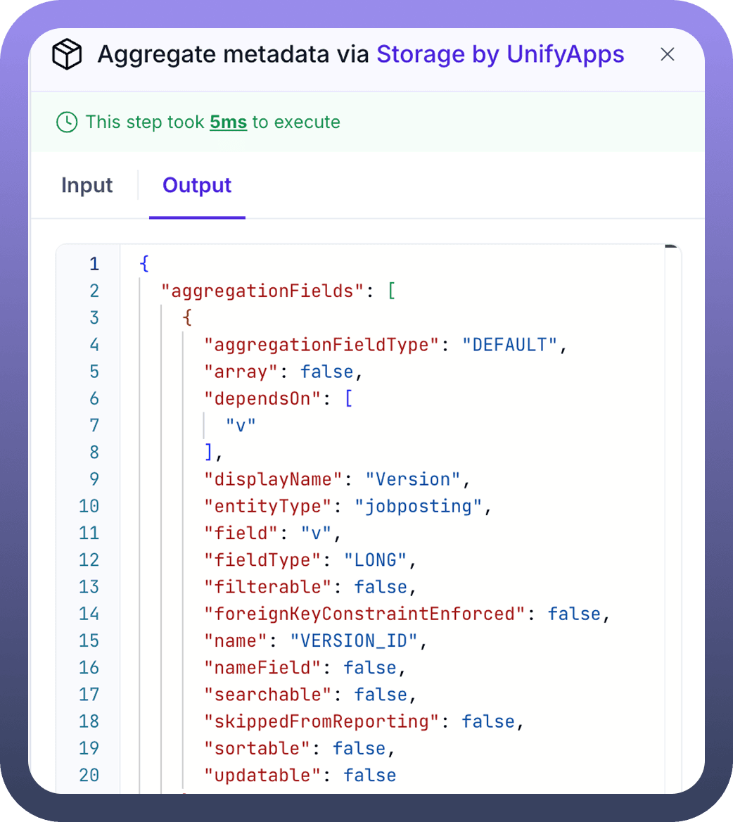Click the "VERSION_ID" name value
The image size is (733, 822).
click(x=354, y=640)
